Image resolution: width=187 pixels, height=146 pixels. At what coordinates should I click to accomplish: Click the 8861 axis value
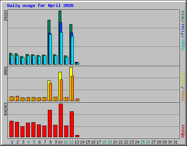5,71
